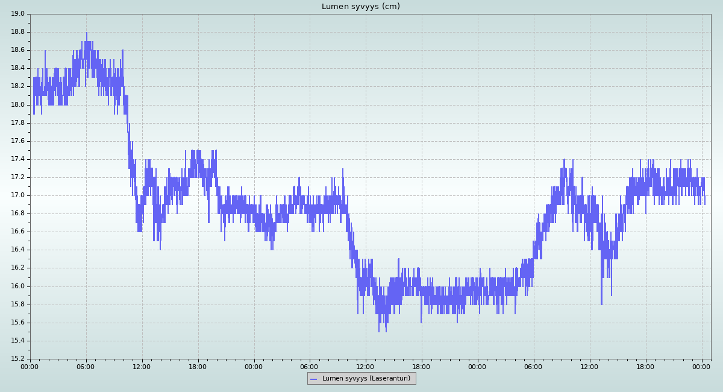Viewport: 723px width, 392px height.
Task: Select the 18.0 y-axis tick label
Action: coord(17,104)
